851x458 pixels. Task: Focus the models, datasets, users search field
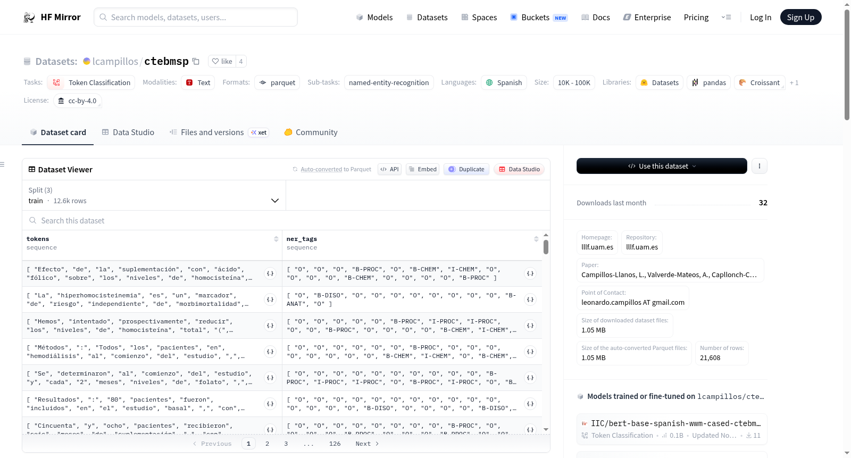[196, 17]
